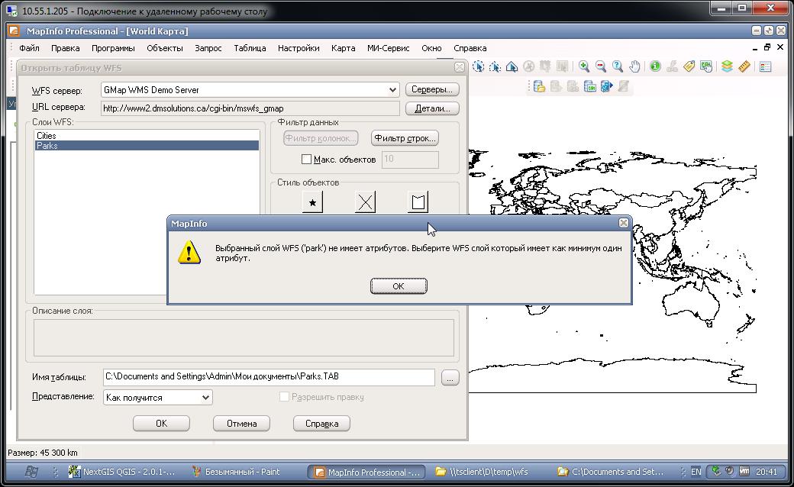
Task: Choose the crossed line style button
Action: click(365, 202)
